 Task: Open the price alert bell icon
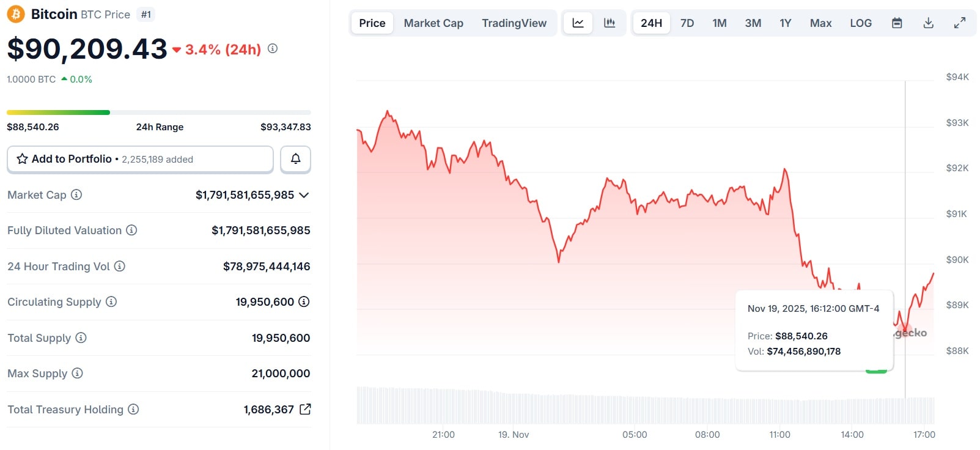click(x=295, y=159)
